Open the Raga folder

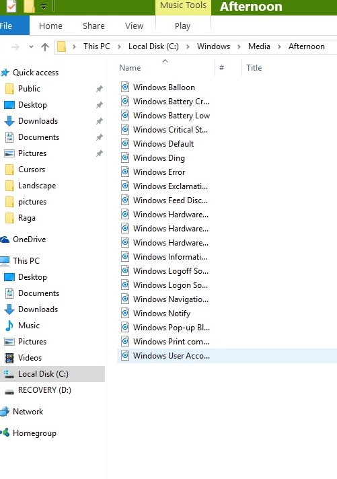click(x=27, y=218)
